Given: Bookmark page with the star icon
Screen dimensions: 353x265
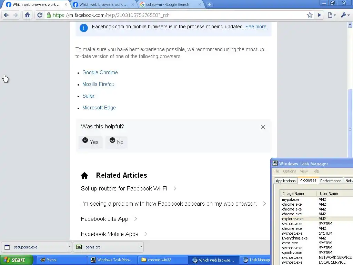Looking at the screenshot, I should click(310, 15).
